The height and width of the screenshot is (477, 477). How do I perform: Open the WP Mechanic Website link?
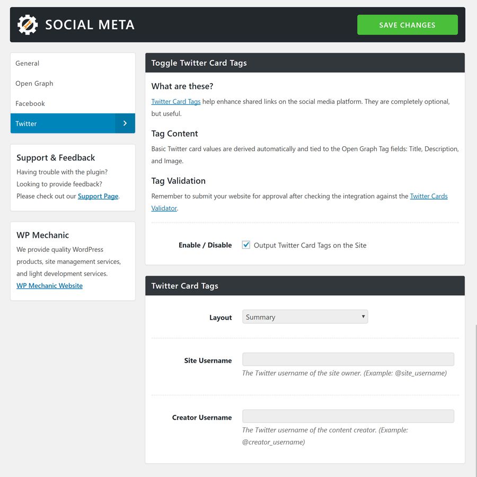49,286
